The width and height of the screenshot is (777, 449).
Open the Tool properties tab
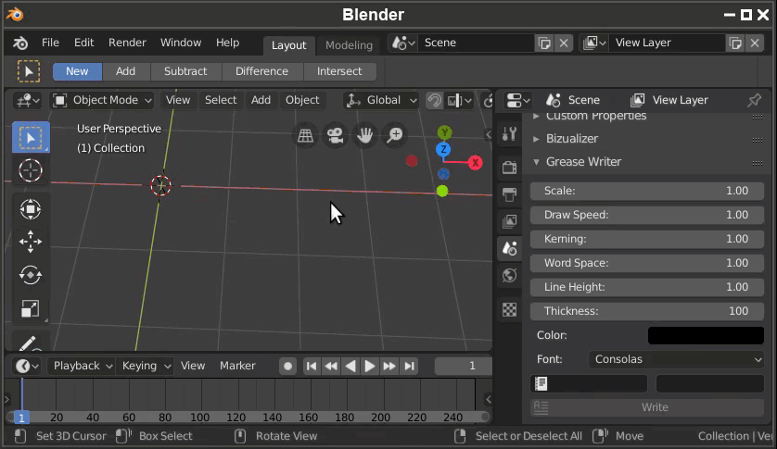coord(509,134)
